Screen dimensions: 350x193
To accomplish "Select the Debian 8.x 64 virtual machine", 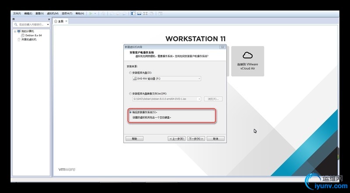I will tap(34, 35).
